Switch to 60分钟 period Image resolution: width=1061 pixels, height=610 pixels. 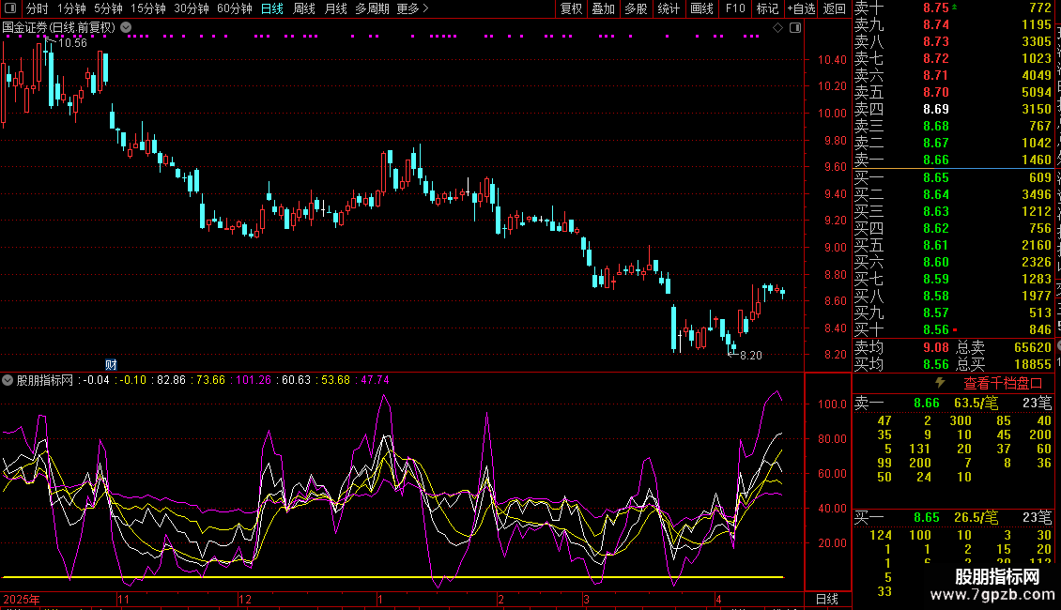pyautogui.click(x=234, y=8)
